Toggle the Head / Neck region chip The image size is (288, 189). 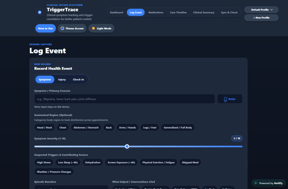coord(44,128)
